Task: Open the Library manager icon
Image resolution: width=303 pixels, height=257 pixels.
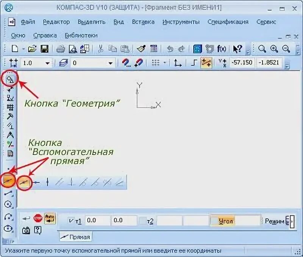Action: tap(197, 49)
